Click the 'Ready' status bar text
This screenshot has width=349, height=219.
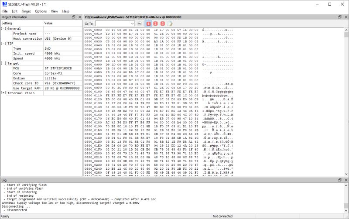(5, 216)
